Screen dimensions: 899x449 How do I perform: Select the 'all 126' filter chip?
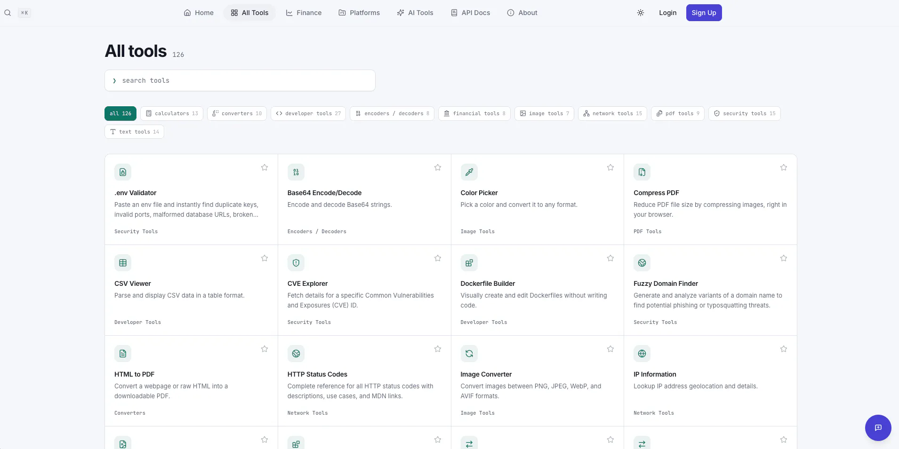pos(120,113)
